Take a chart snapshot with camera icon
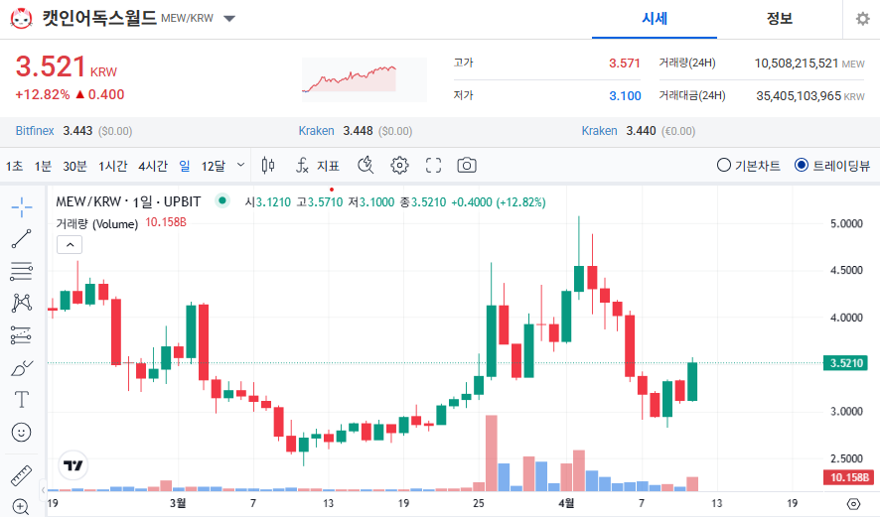 pos(467,166)
